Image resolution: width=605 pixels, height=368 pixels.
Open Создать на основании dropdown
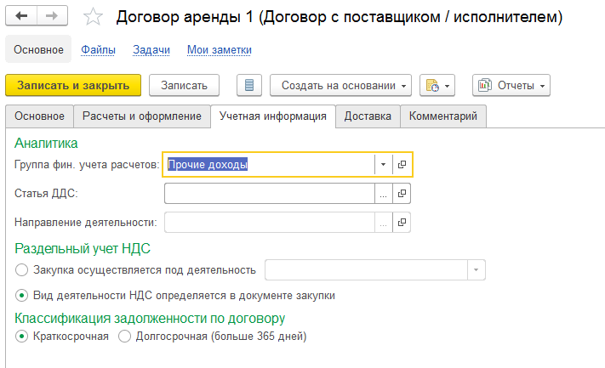[340, 85]
